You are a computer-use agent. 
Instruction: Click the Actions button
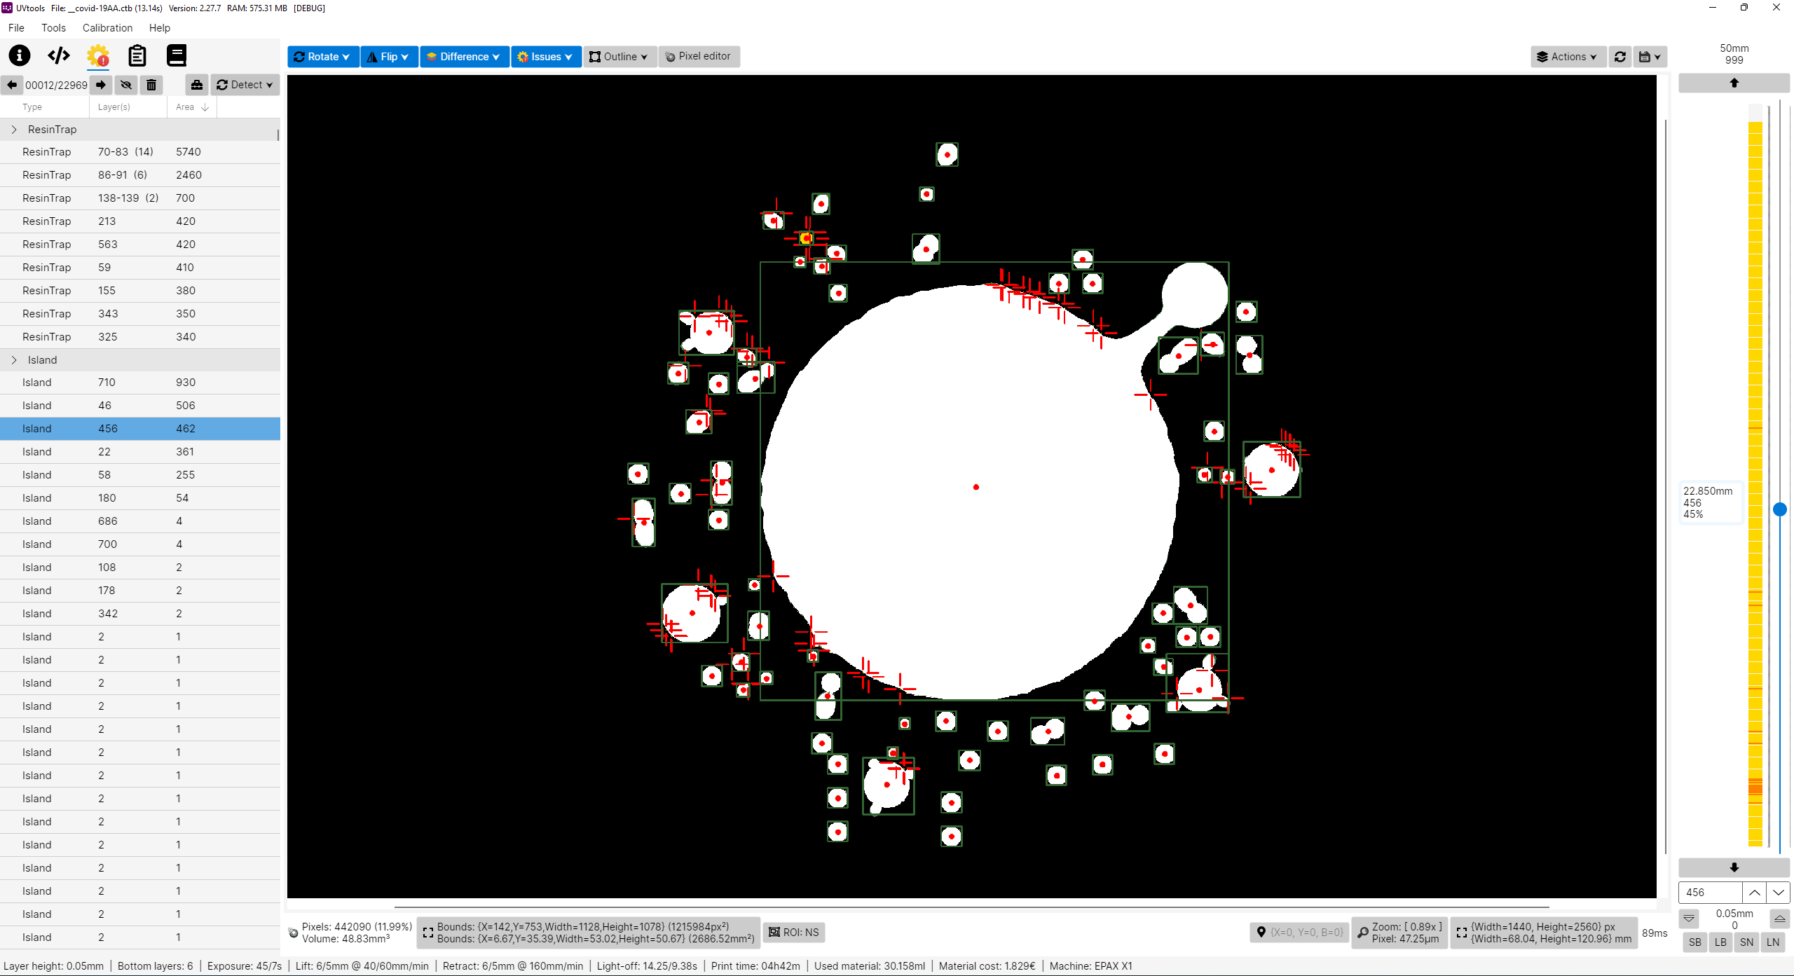1568,57
